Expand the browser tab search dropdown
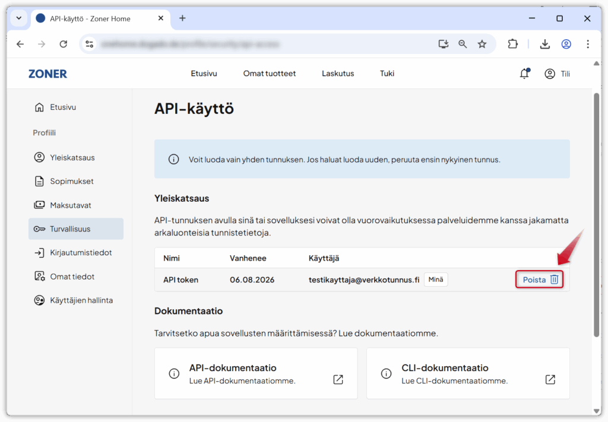The image size is (608, 422). (18, 18)
